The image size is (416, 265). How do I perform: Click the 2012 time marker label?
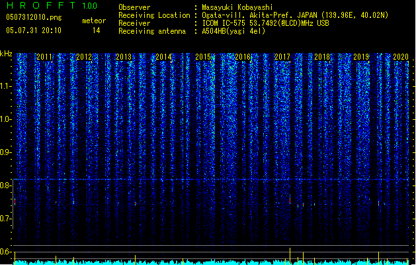(x=84, y=56)
